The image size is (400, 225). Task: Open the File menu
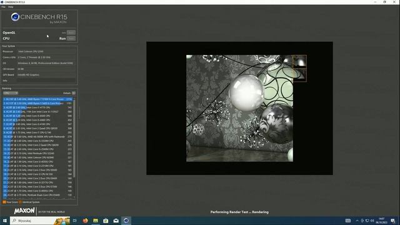coord(3,7)
